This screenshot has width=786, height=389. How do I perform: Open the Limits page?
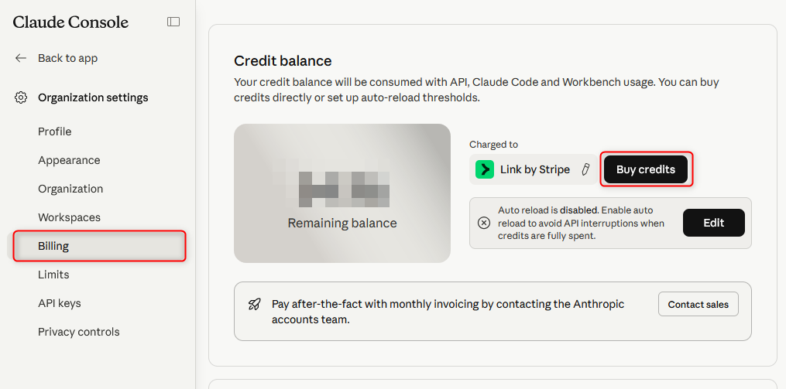53,275
